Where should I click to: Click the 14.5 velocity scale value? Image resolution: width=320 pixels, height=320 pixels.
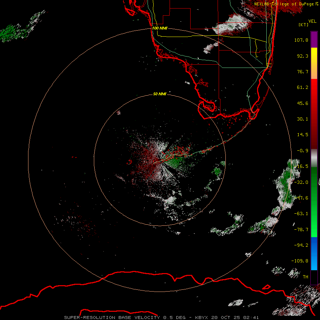point(303,135)
